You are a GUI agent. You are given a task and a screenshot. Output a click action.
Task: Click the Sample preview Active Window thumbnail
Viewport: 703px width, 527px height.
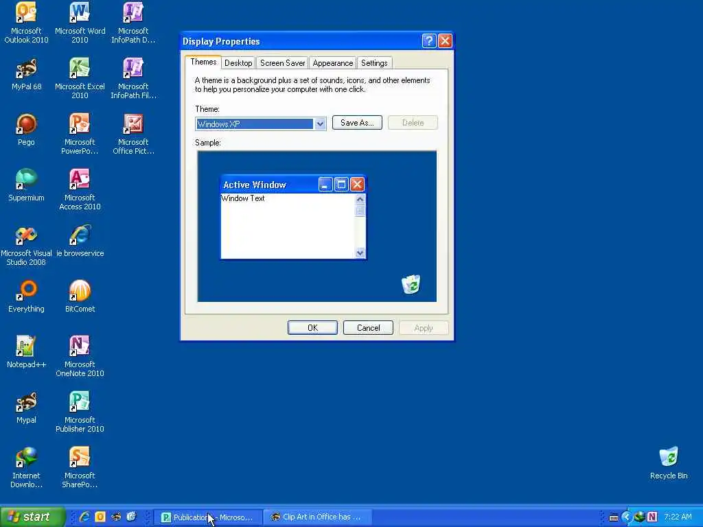click(293, 217)
